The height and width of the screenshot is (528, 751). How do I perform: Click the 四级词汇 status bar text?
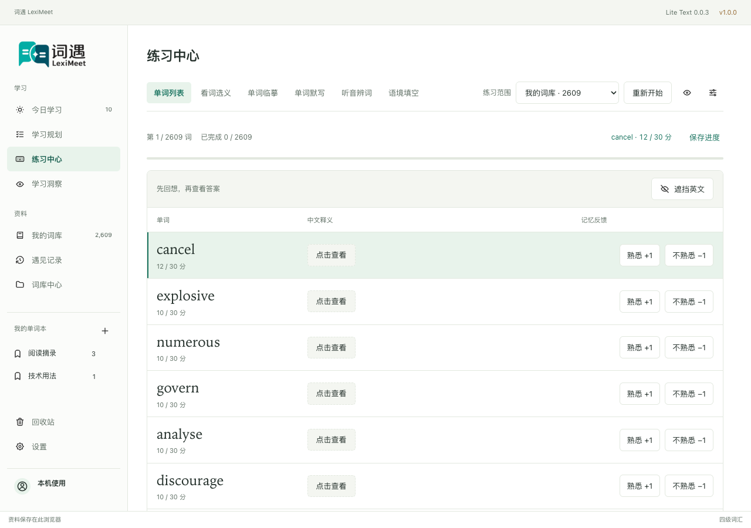point(731,520)
